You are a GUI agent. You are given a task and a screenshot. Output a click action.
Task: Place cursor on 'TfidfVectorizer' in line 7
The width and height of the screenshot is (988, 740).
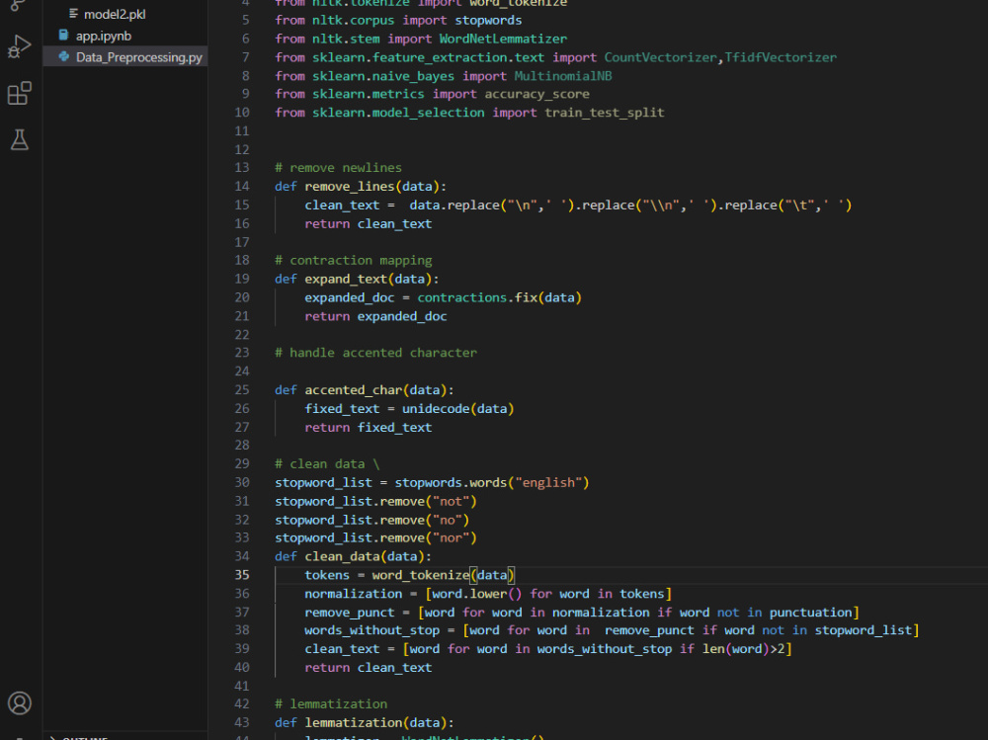(781, 57)
